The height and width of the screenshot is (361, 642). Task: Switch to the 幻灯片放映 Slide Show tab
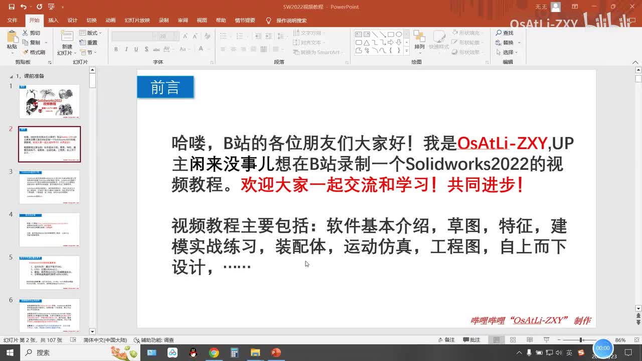[x=137, y=21]
